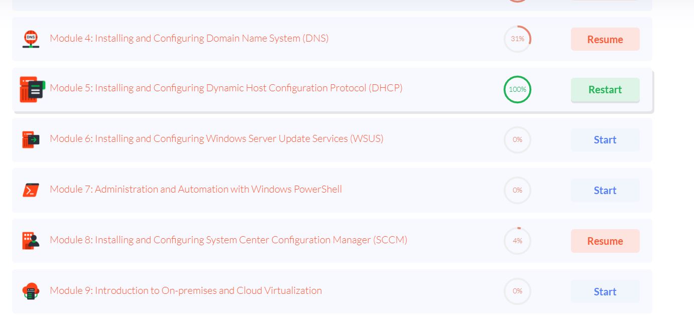Open Module 7 Windows PowerShell title link

[x=196, y=190]
